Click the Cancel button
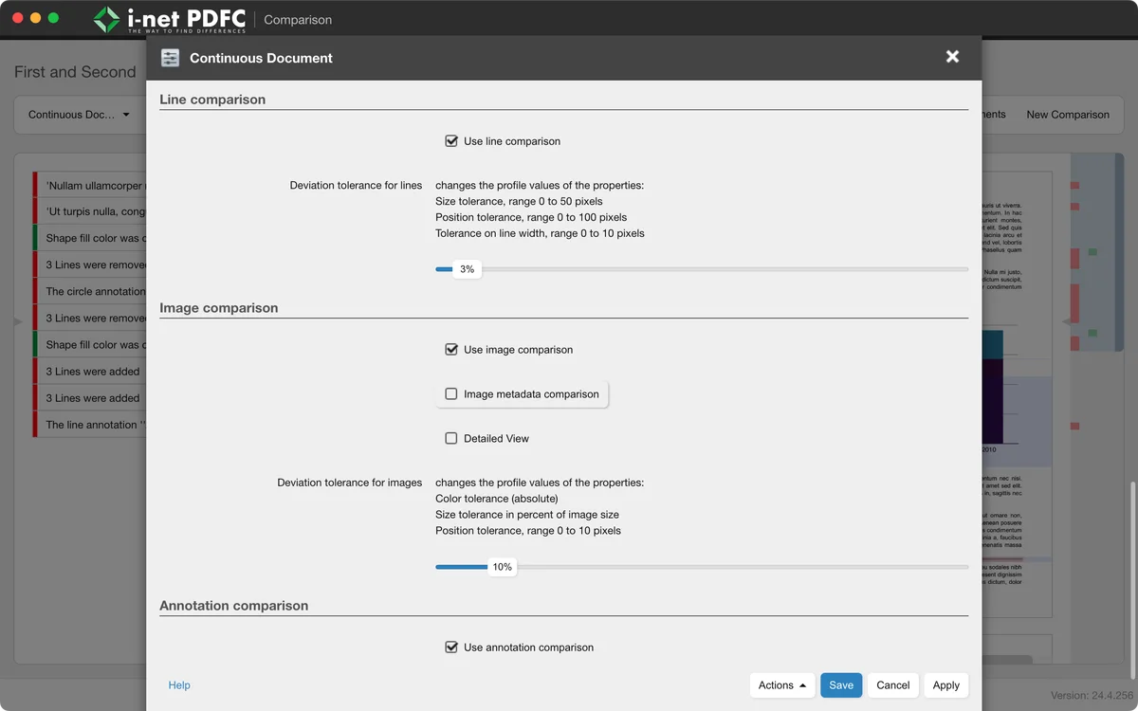The width and height of the screenshot is (1138, 711). (x=892, y=685)
